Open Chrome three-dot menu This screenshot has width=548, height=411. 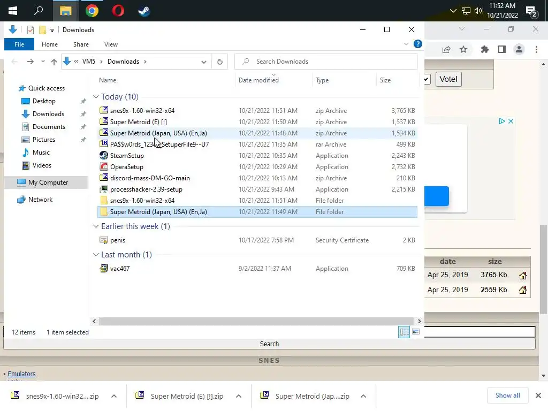(x=536, y=50)
